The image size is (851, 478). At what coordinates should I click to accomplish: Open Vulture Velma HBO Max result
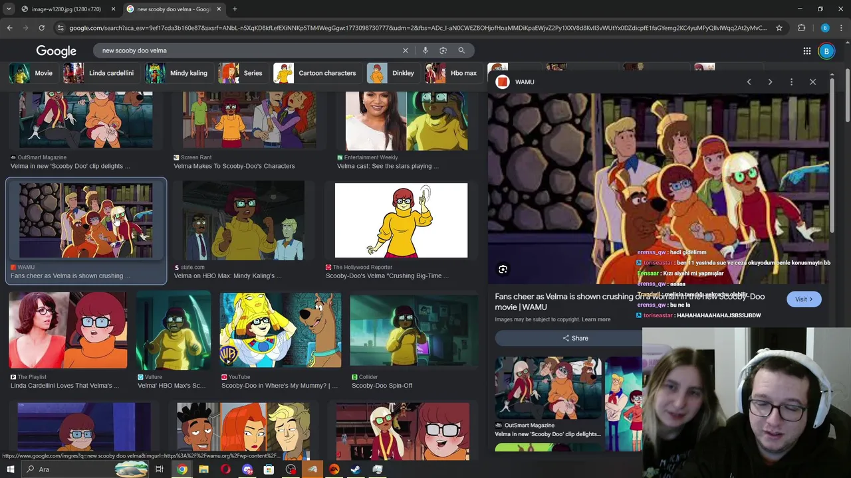174,341
